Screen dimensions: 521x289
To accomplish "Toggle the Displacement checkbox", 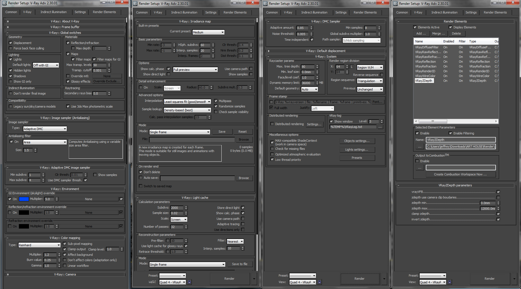I will 11,43.
